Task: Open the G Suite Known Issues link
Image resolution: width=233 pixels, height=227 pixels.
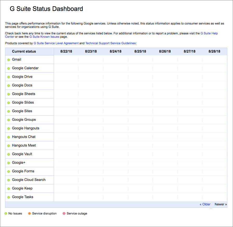Action: point(44,37)
